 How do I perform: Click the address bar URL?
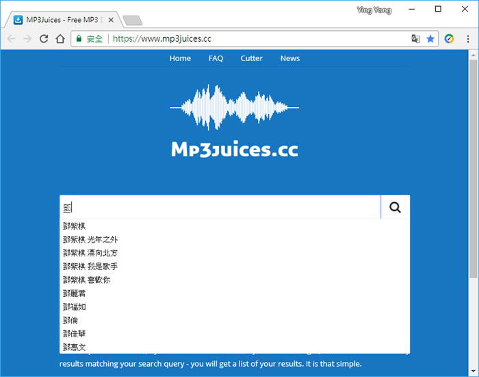coord(162,38)
